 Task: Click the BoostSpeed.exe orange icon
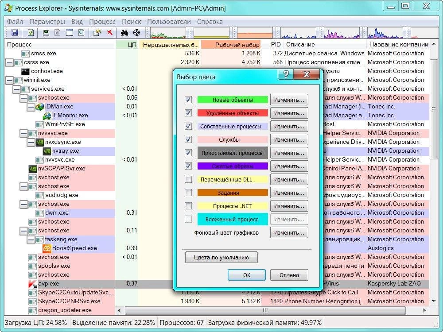point(47,248)
